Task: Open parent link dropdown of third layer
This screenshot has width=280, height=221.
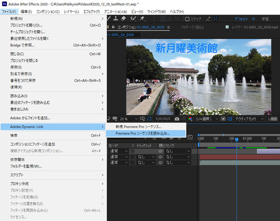Action: 178,163
